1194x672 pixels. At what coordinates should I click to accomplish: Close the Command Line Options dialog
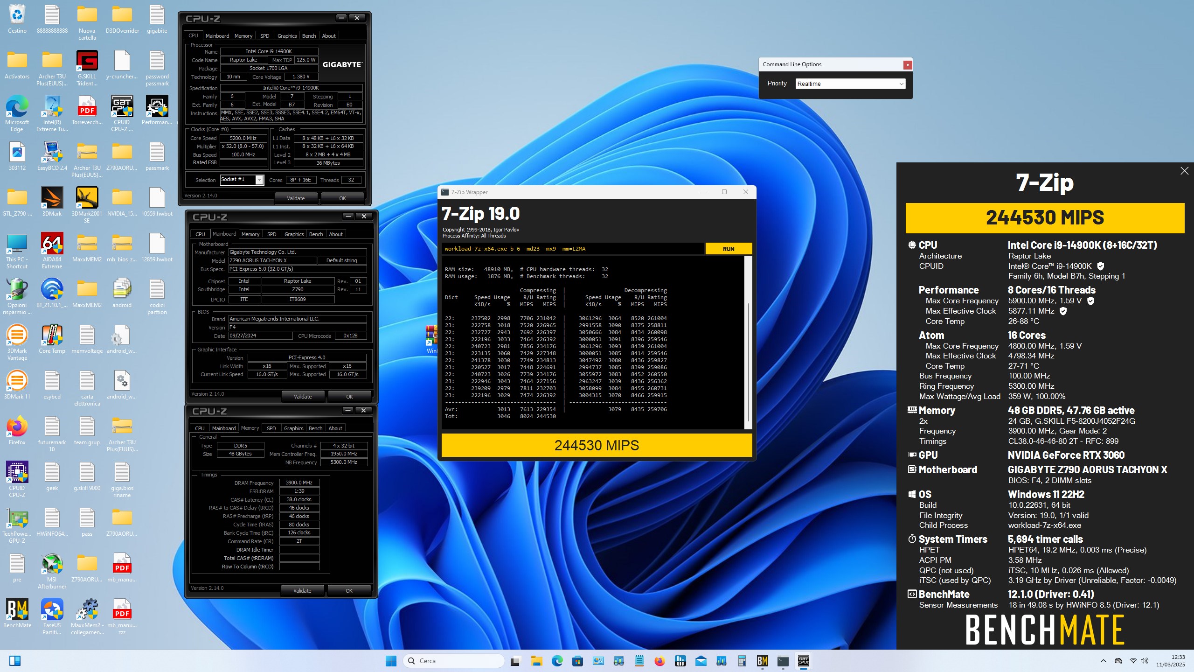[907, 65]
